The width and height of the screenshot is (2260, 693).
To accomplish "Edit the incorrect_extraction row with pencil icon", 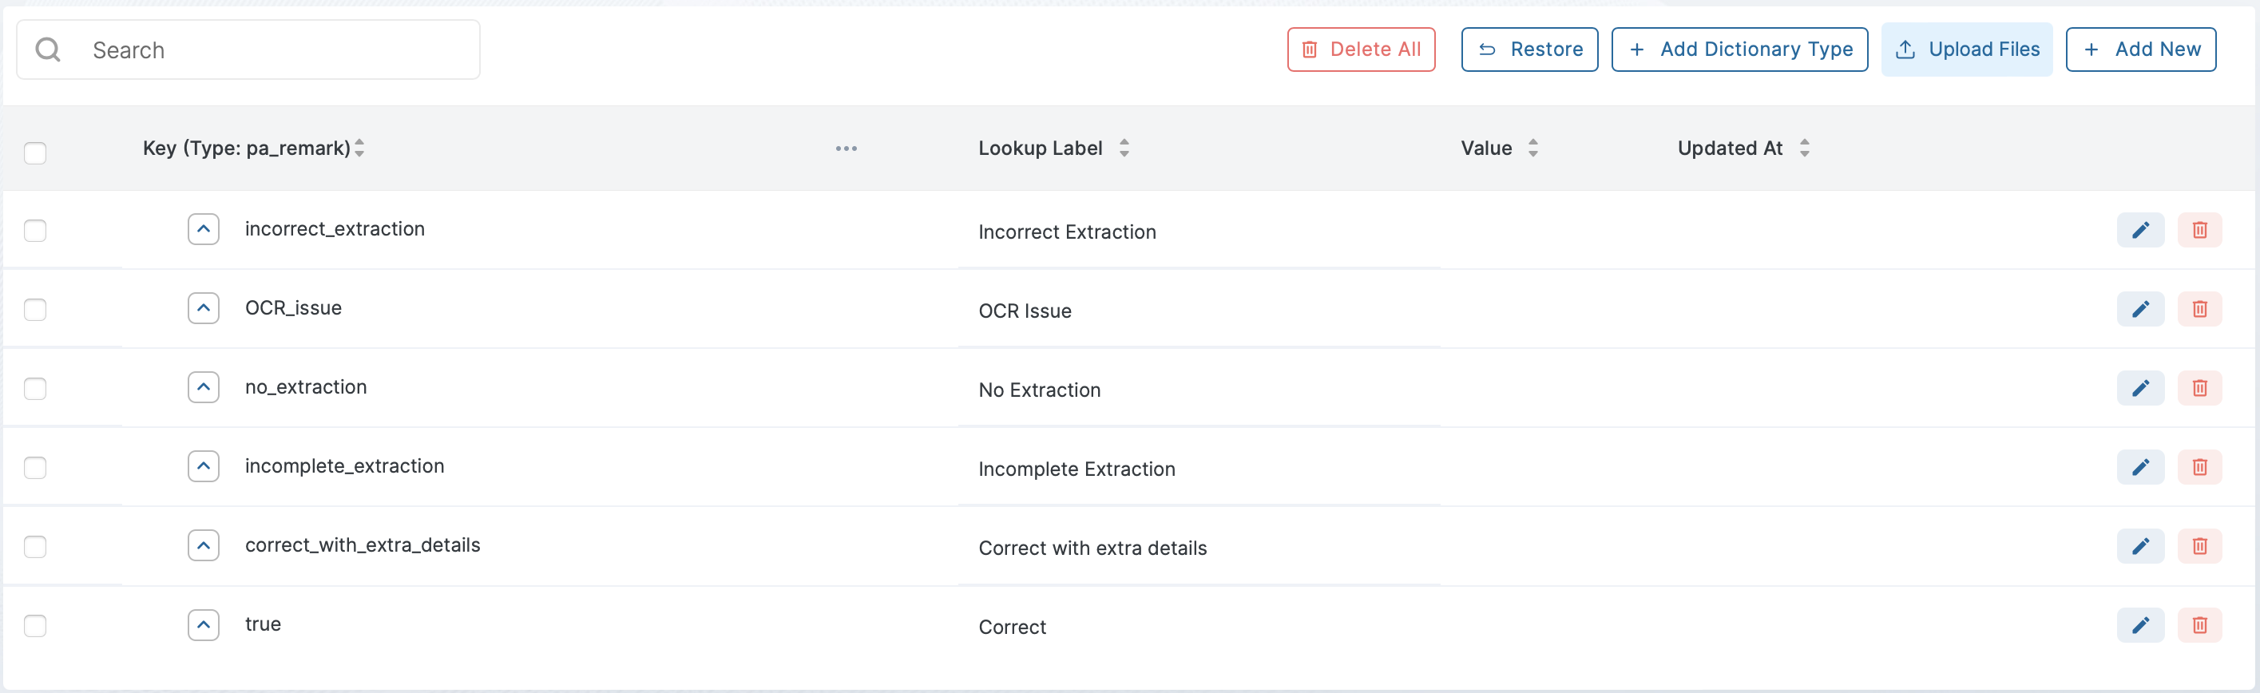I will pos(2139,230).
